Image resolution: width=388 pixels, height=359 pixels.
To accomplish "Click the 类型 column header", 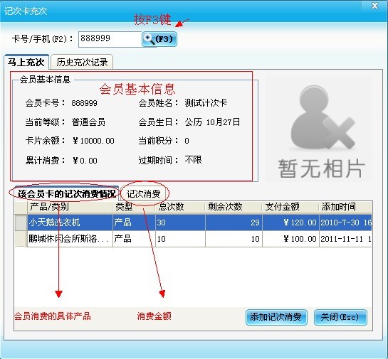I will click(134, 207).
